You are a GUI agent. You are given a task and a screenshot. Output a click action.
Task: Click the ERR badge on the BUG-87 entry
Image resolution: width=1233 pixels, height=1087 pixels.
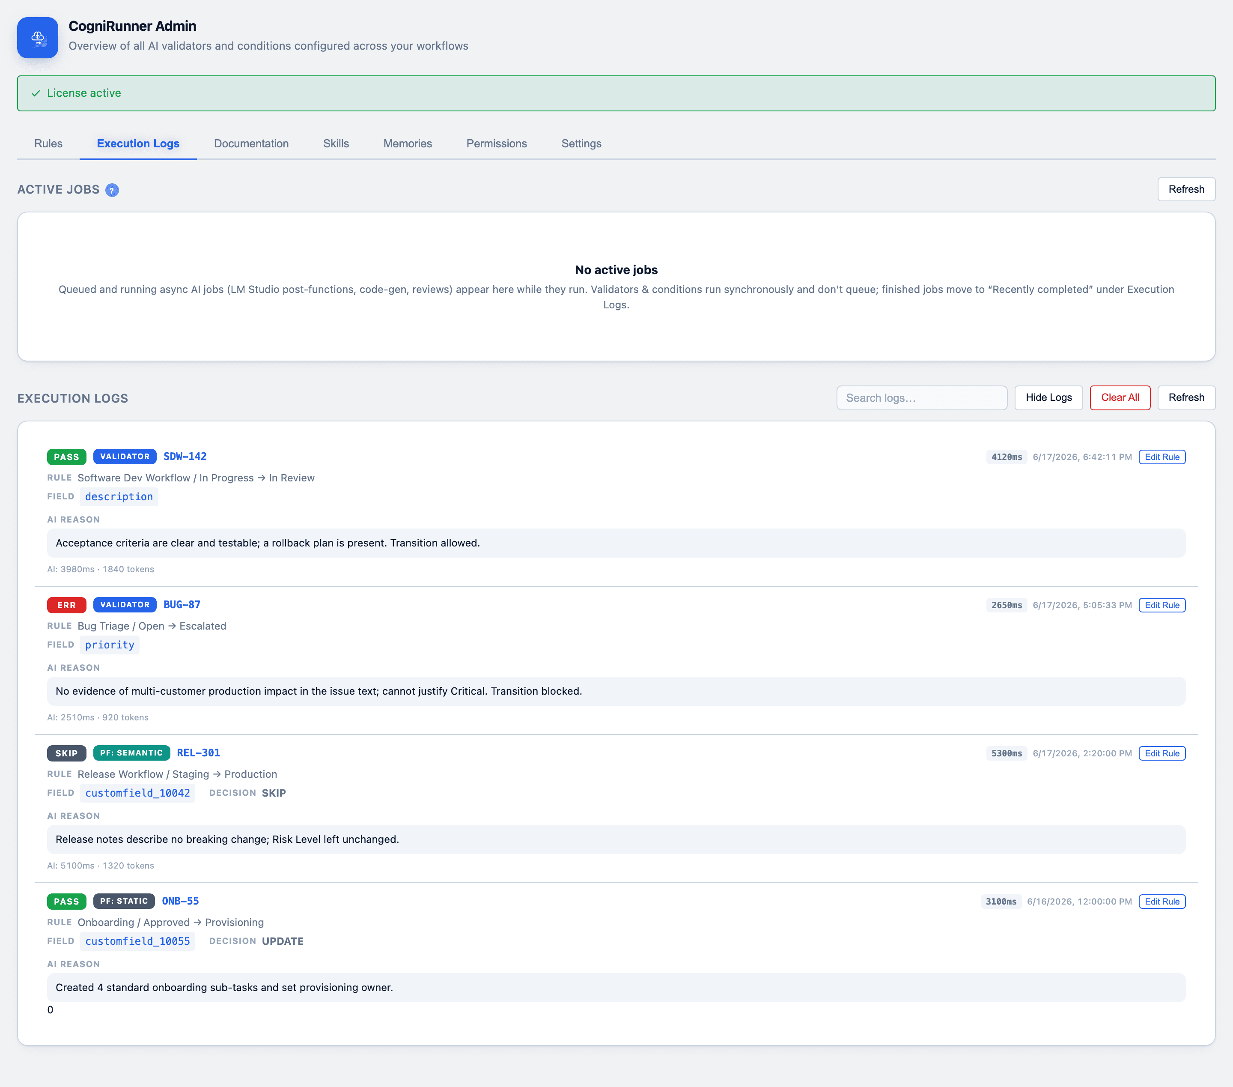point(66,605)
